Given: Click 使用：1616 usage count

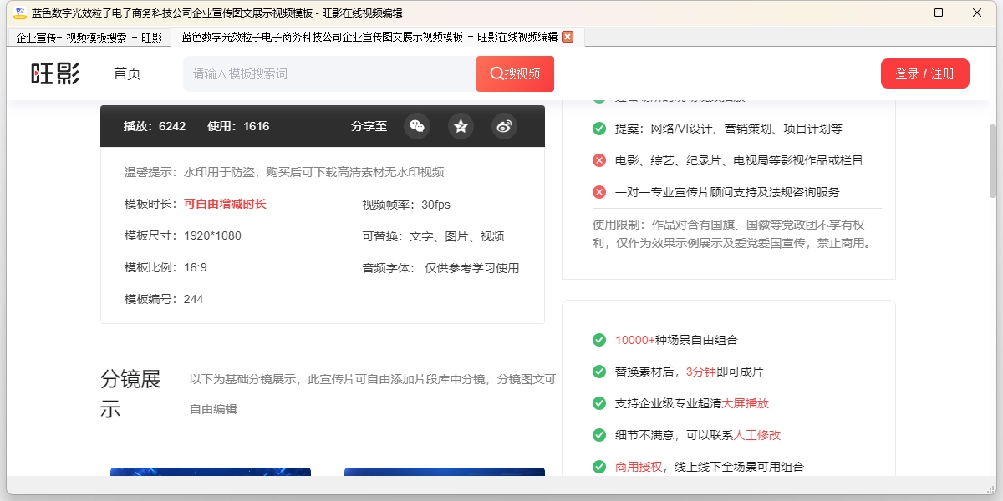Looking at the screenshot, I should 238,126.
